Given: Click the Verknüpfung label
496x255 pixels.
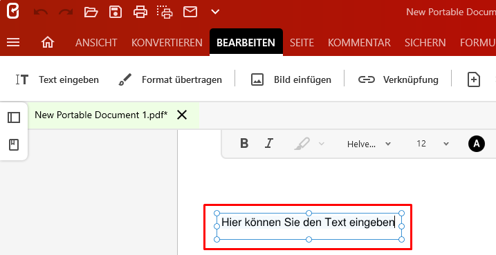Looking at the screenshot, I should [411, 79].
